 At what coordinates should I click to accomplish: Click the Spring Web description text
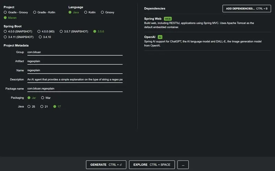tap(199, 25)
